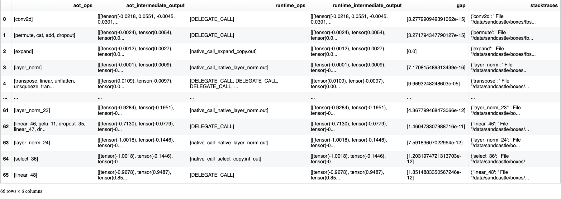The width and height of the screenshot is (561, 199).
Task: Select the [permute, cat, add, dropout] cell
Action: click(45, 35)
